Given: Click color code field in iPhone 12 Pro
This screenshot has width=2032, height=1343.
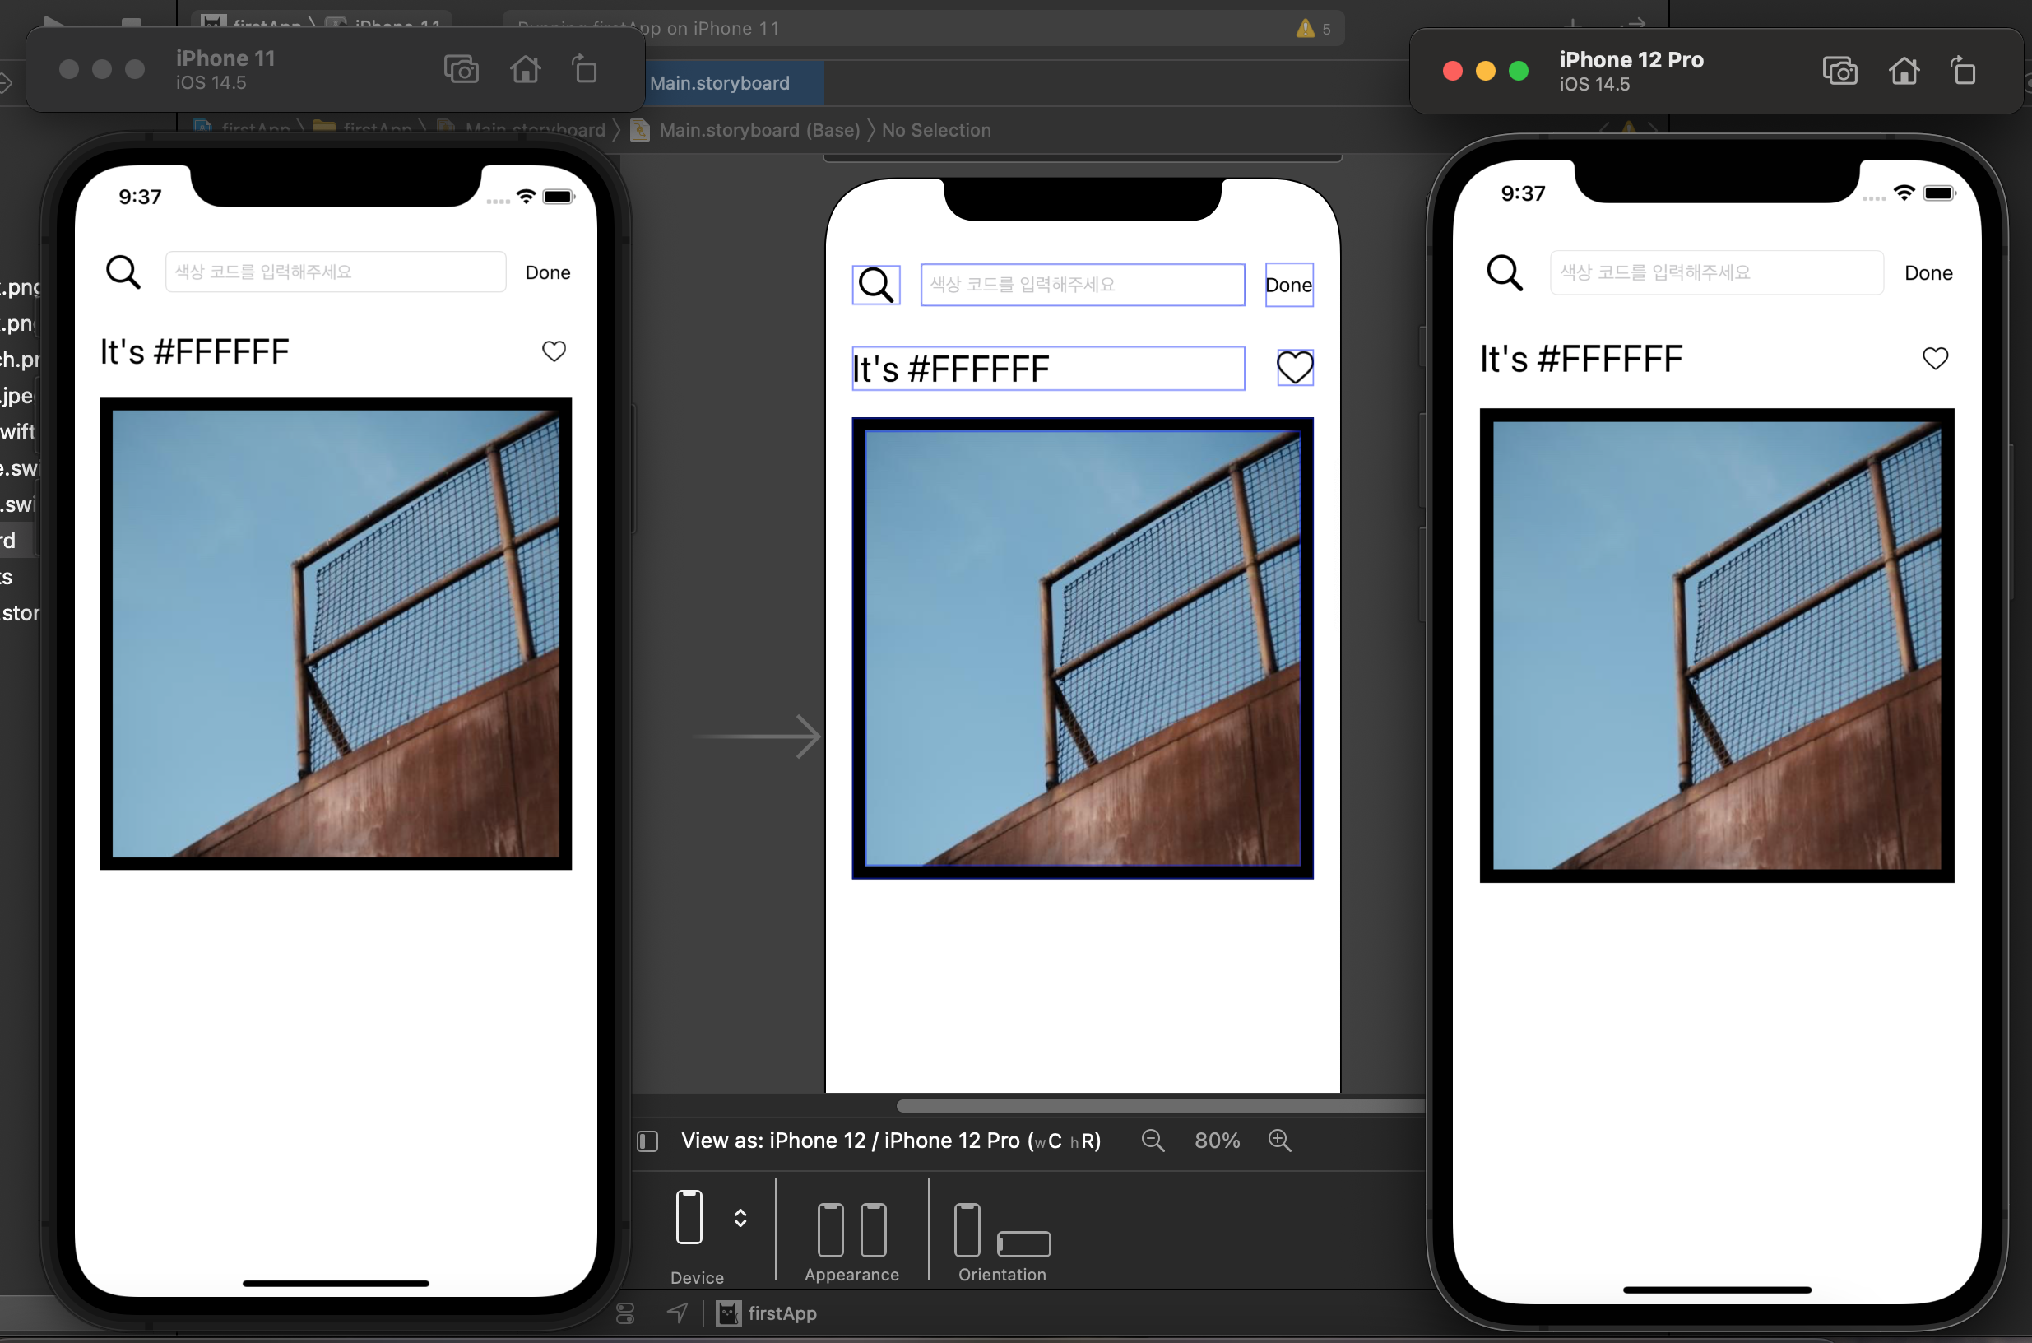Looking at the screenshot, I should [1715, 272].
